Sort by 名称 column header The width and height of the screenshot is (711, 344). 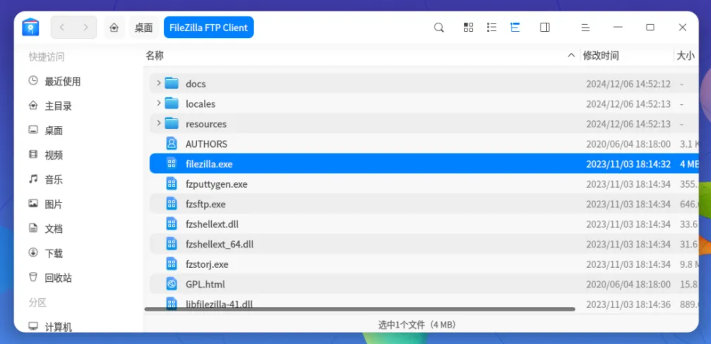tap(155, 56)
